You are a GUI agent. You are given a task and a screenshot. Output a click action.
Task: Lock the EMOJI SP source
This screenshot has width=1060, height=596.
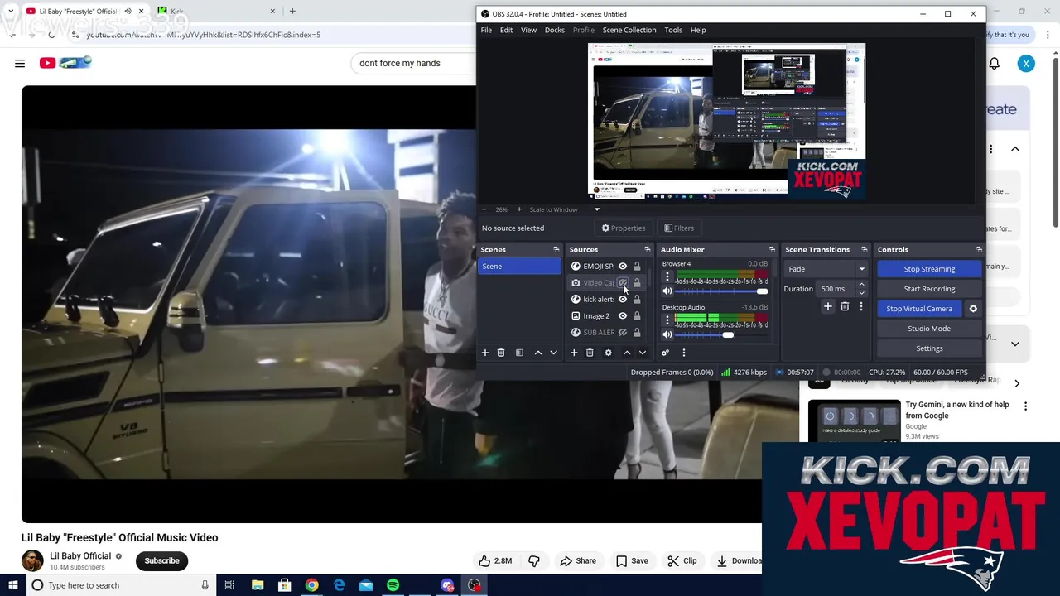click(637, 267)
